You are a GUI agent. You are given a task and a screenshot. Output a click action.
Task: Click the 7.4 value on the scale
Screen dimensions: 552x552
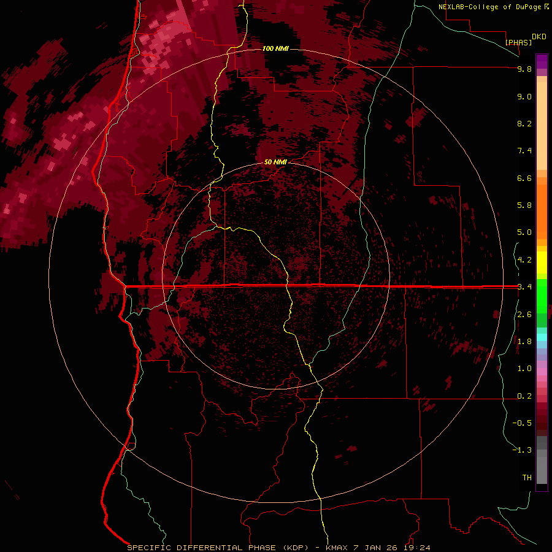(x=524, y=151)
